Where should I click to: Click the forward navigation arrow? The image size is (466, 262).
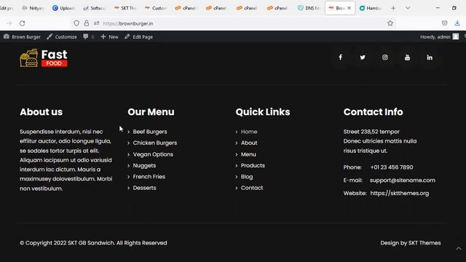point(9,23)
